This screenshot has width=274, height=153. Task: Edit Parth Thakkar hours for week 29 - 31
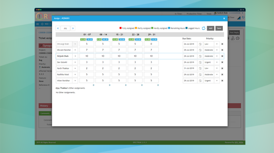point(151,68)
